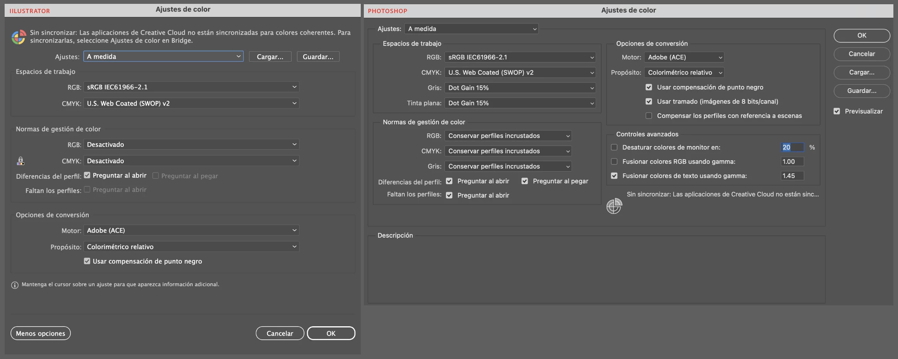This screenshot has height=359, width=898.
Task: Click Photoshop Controles avanzados heading
Action: (647, 134)
